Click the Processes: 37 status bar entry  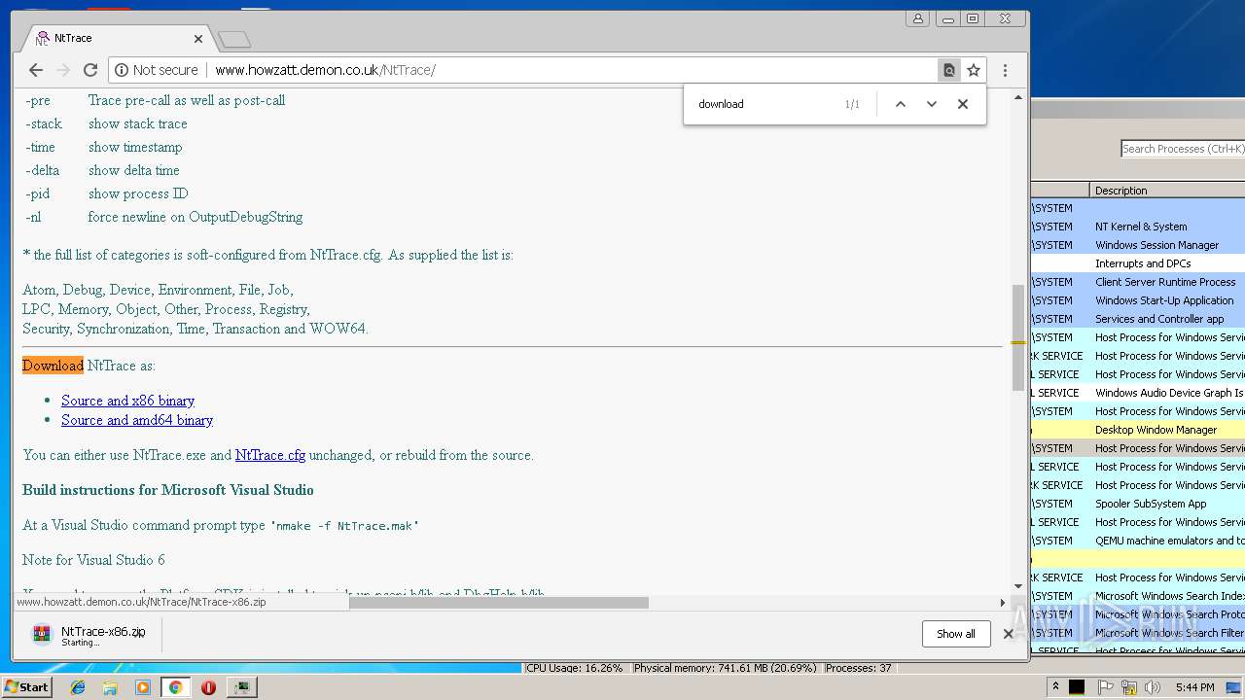coord(859,668)
